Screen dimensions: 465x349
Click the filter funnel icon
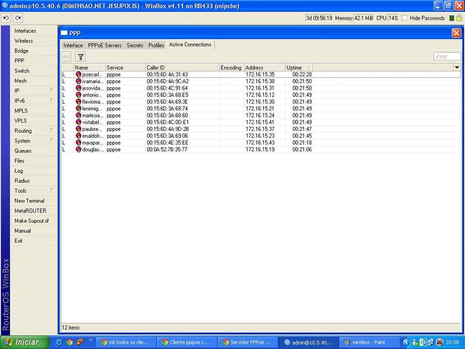click(81, 56)
